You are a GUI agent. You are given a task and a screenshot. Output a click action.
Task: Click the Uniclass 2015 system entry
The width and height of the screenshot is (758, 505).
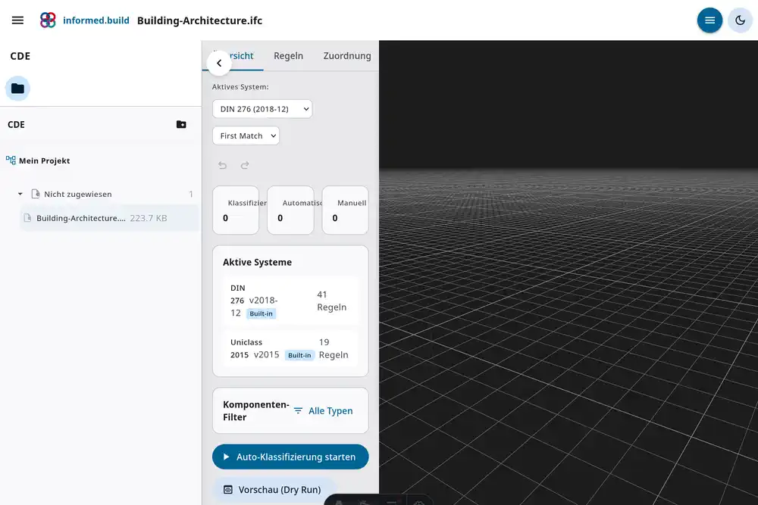[x=290, y=348]
